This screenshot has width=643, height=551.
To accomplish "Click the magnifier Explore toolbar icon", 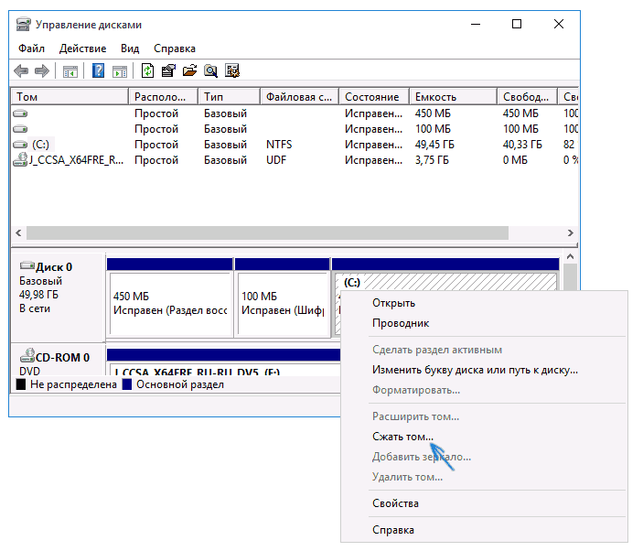I will tap(210, 71).
